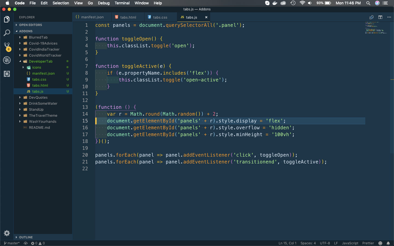
Task: Expand the StandUp folder
Action: click(x=43, y=109)
